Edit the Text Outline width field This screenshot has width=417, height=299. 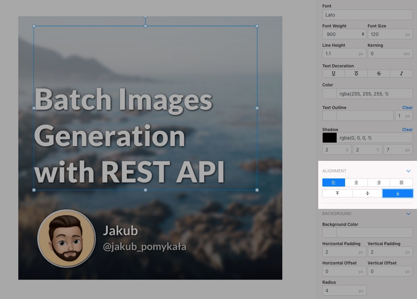[404, 116]
